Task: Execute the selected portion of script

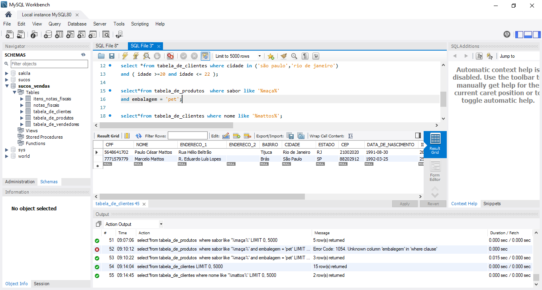Action: [125, 56]
